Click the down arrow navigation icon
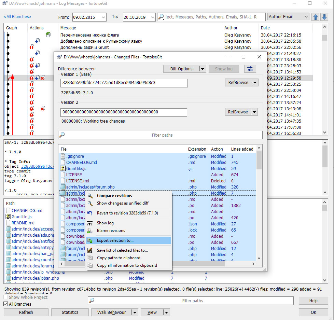Viewport: 334px width, 320px height. [324, 17]
